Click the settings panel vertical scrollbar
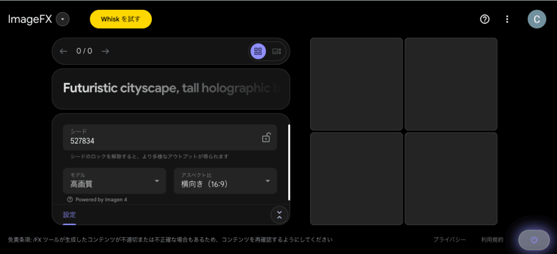This screenshot has width=557, height=254. tap(289, 162)
